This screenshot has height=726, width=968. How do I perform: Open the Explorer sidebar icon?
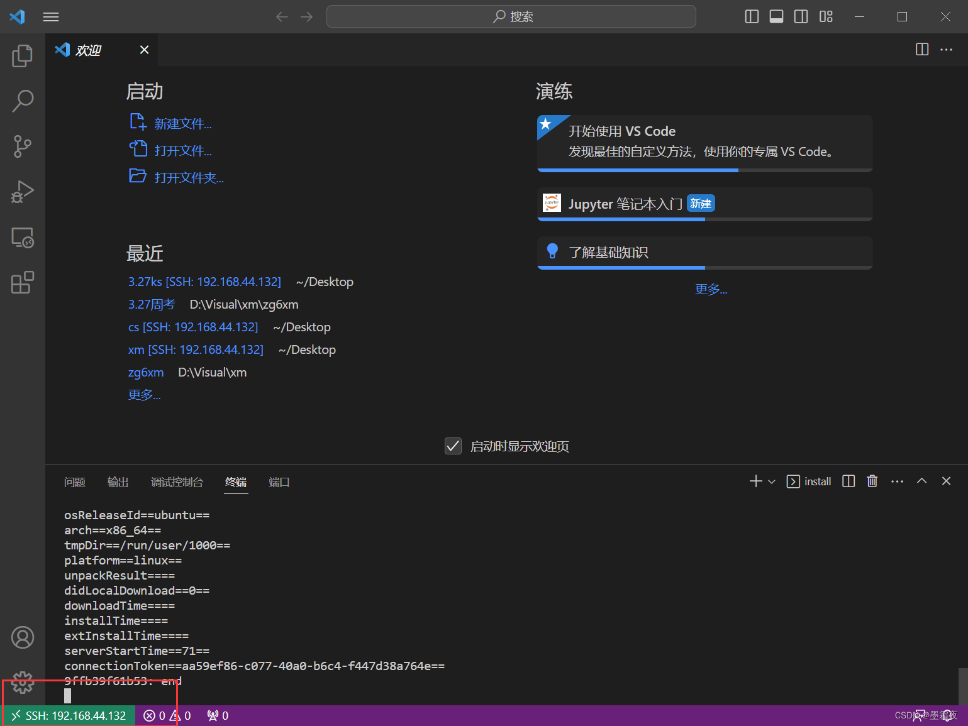[23, 55]
